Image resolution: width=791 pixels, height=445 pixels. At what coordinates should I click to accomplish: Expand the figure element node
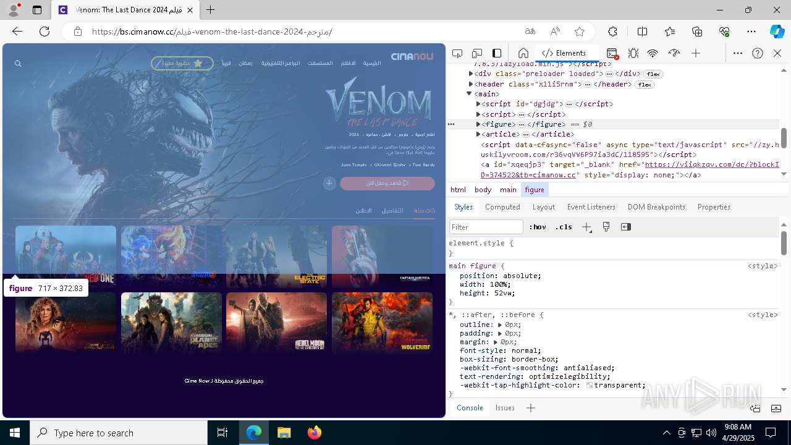(x=478, y=124)
